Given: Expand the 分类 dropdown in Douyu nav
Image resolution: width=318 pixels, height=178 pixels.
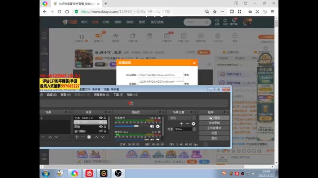Looking at the screenshot, I should [106, 22].
